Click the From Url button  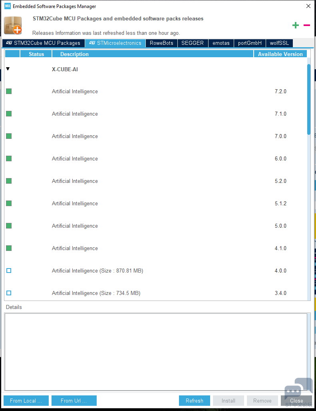[74, 401]
